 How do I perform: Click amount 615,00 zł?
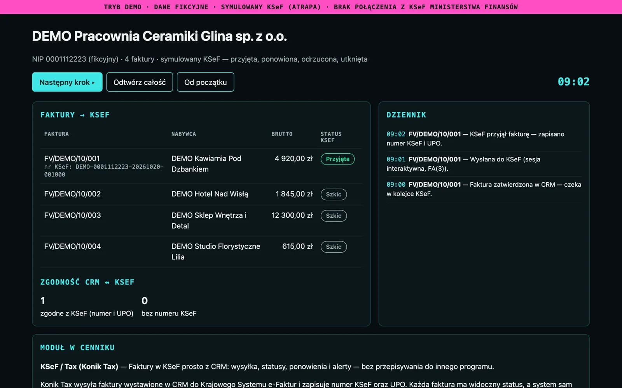pos(297,246)
